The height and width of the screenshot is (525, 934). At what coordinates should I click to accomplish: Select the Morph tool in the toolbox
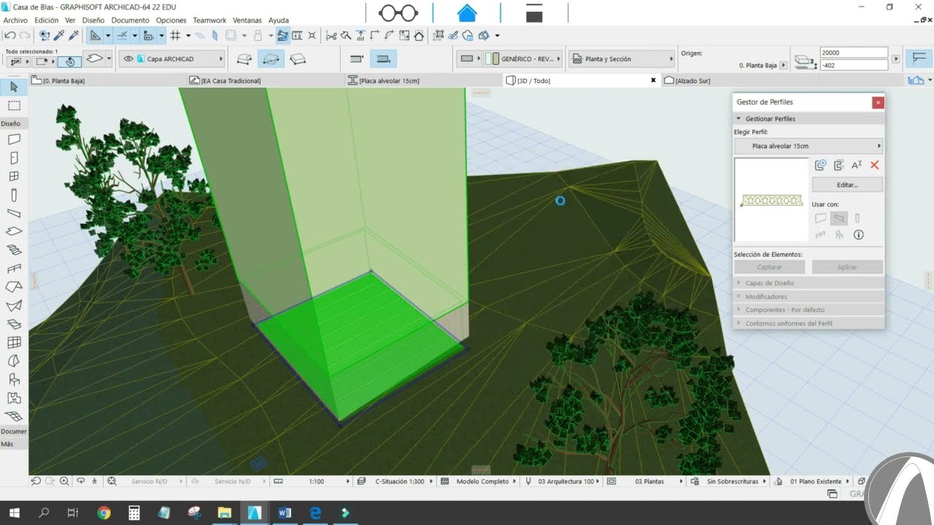14,360
